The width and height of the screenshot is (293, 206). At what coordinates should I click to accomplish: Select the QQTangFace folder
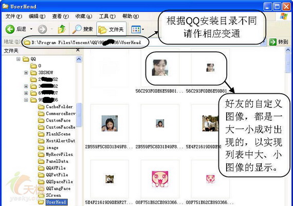click(54, 188)
